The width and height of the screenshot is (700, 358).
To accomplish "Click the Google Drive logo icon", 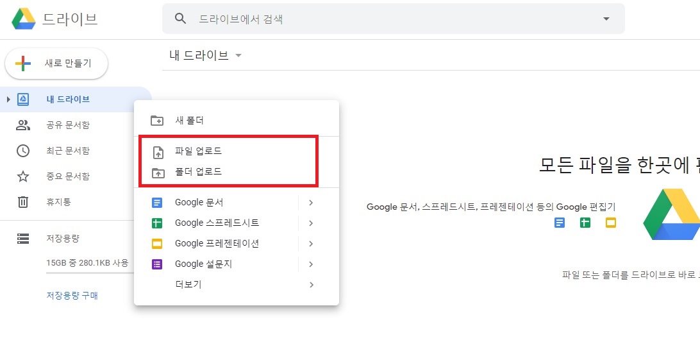I will pos(24,19).
